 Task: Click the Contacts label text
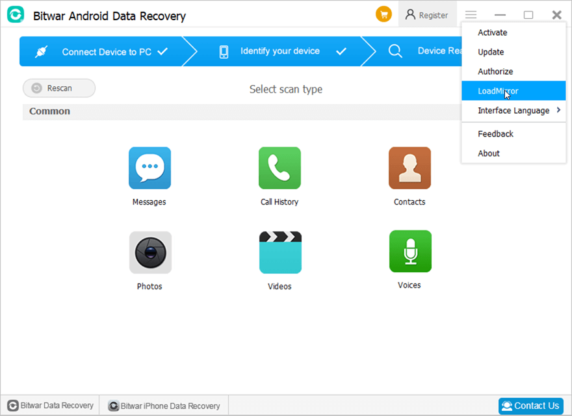(409, 202)
